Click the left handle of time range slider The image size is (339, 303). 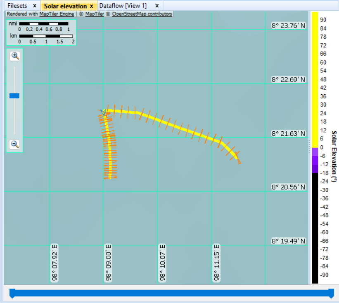12,294
